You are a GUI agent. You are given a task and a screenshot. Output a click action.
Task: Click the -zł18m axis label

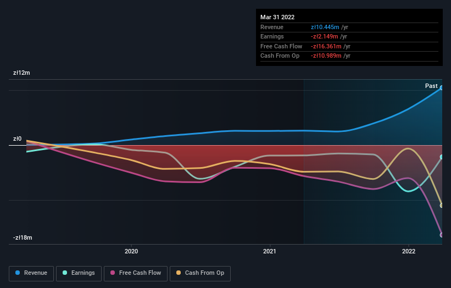point(23,237)
